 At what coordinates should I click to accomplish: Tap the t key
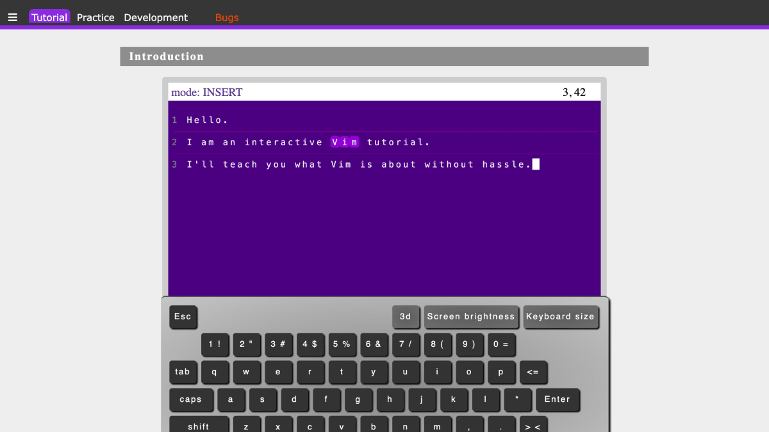click(x=342, y=372)
